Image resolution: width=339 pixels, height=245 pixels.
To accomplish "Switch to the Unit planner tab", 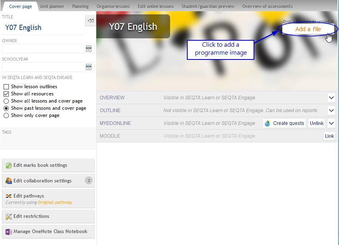I will click(52, 6).
